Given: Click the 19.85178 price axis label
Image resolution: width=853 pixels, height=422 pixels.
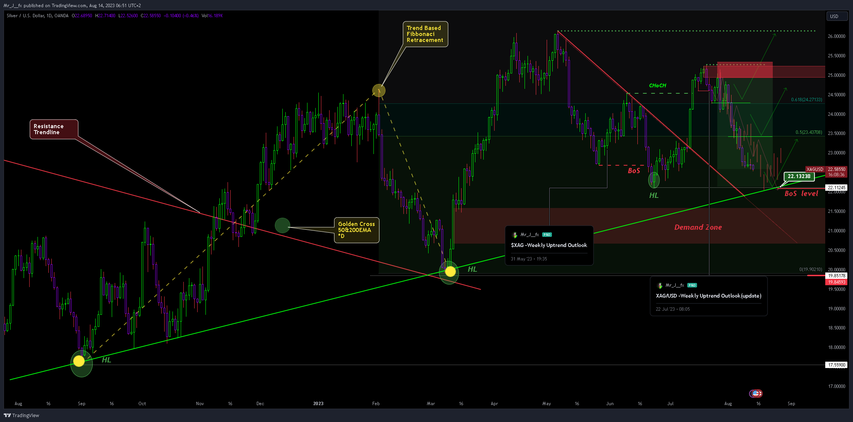Looking at the screenshot, I should point(837,276).
